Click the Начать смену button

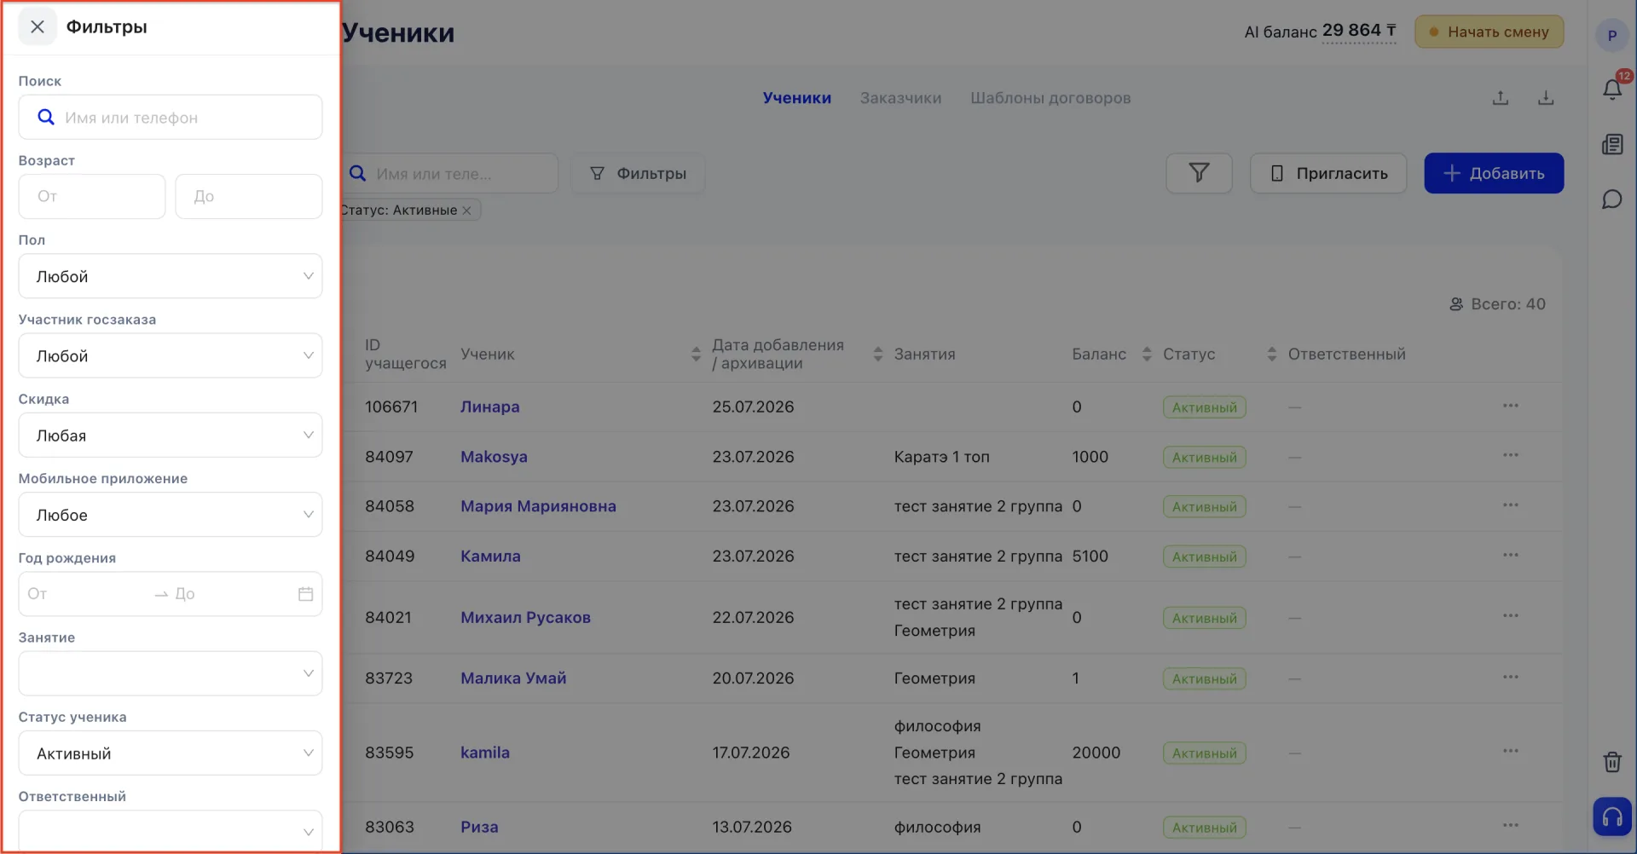1489,32
